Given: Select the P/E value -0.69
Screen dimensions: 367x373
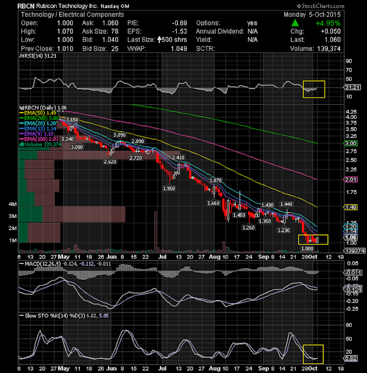Looking at the screenshot, I should click(x=179, y=23).
